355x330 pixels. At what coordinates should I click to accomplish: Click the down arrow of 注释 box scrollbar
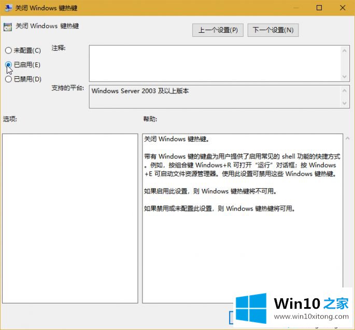pos(344,77)
